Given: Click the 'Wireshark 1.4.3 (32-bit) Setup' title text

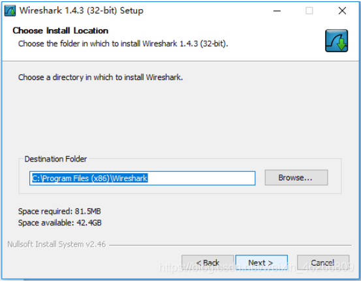Looking at the screenshot, I should (x=81, y=10).
